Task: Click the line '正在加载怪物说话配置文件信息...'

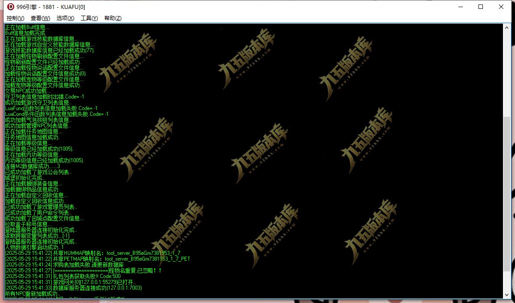Action: 44,68
